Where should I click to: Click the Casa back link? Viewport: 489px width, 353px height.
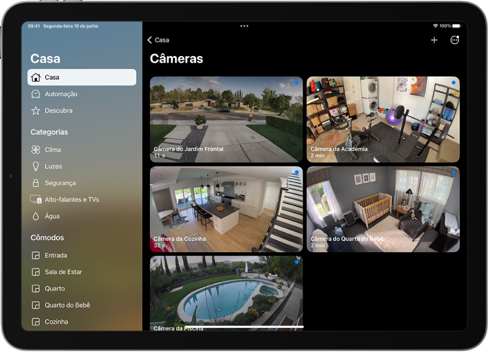pos(158,40)
